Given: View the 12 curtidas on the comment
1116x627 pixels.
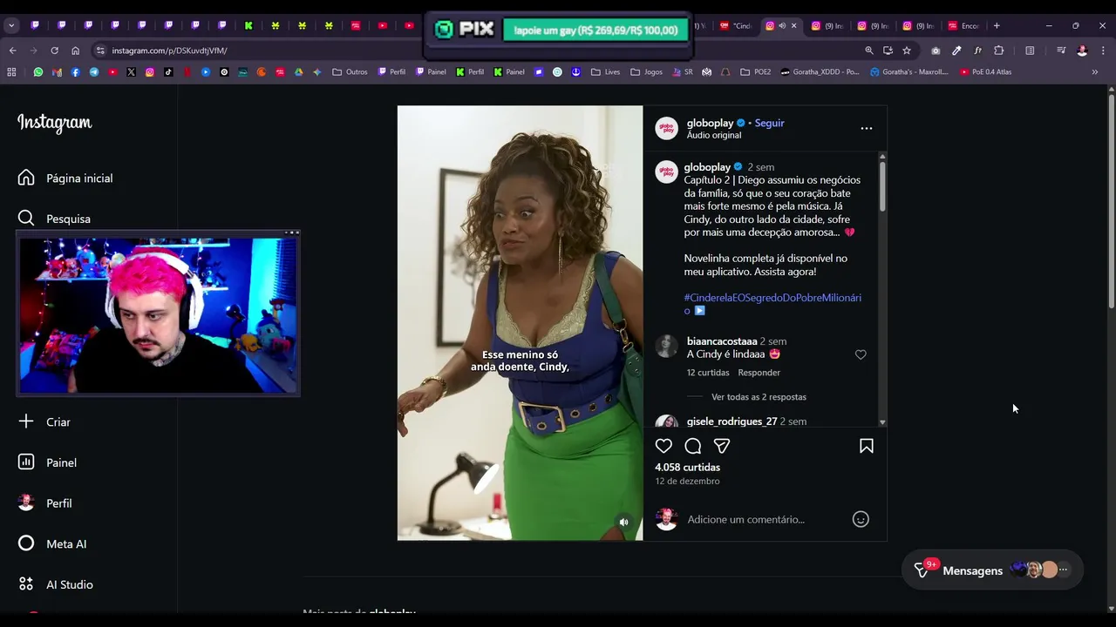Looking at the screenshot, I should [708, 373].
